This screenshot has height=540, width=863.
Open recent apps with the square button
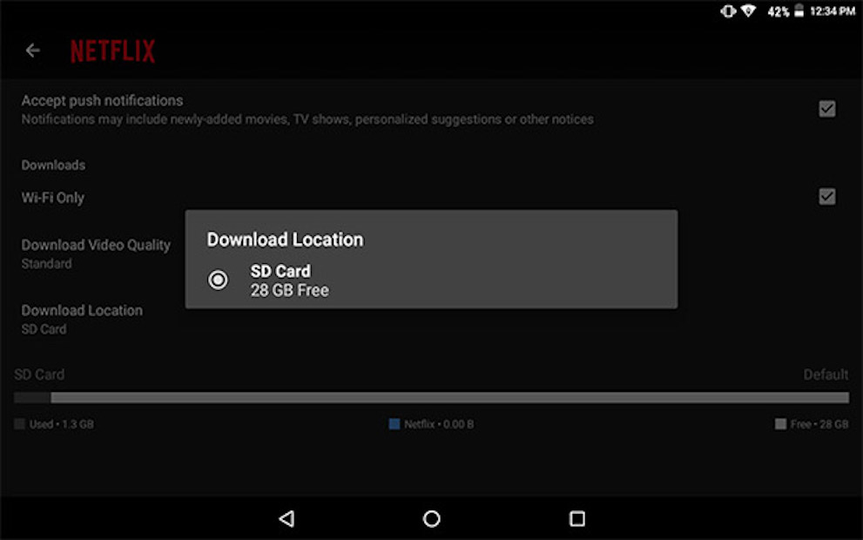576,518
